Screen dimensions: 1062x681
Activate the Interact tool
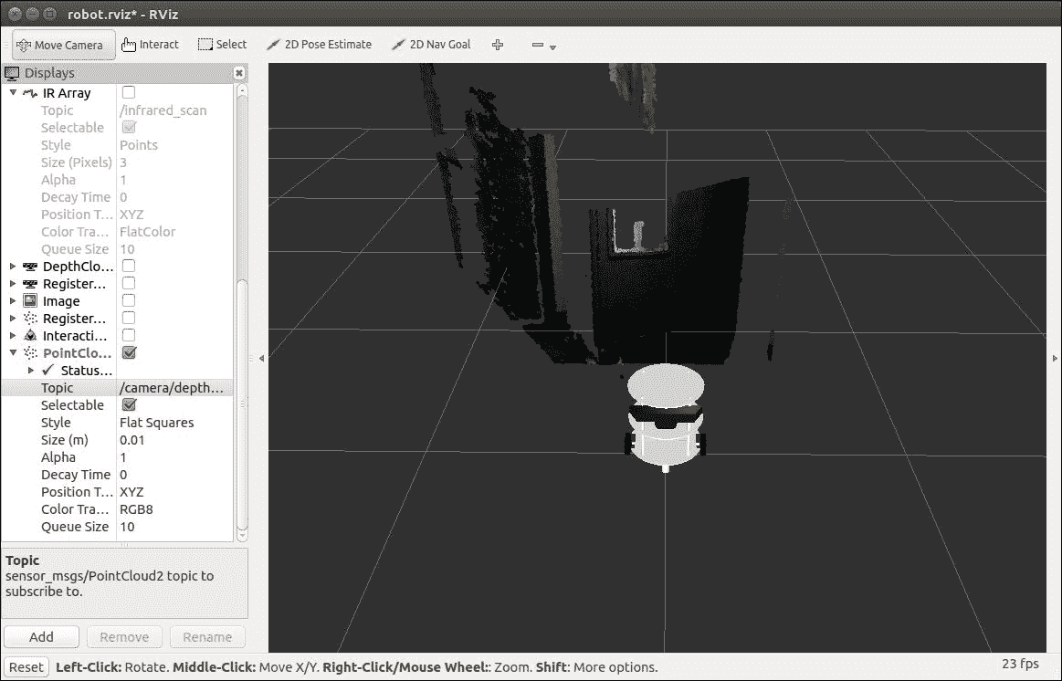click(150, 45)
